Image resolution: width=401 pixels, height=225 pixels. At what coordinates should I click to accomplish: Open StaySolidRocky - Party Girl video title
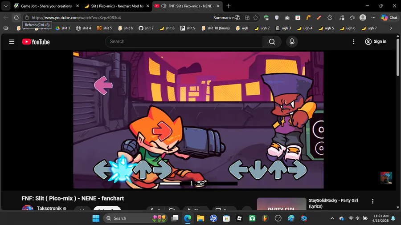pos(333,203)
